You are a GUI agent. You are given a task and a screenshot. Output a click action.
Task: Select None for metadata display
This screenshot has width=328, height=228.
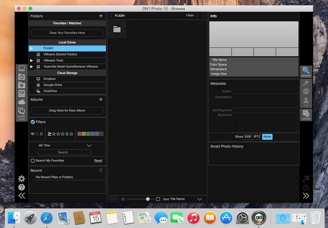click(267, 137)
